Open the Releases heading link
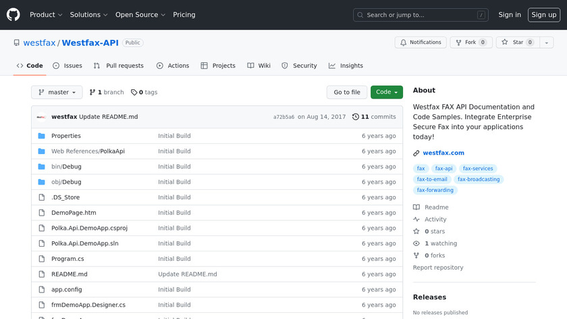Image resolution: width=567 pixels, height=319 pixels. (429, 297)
